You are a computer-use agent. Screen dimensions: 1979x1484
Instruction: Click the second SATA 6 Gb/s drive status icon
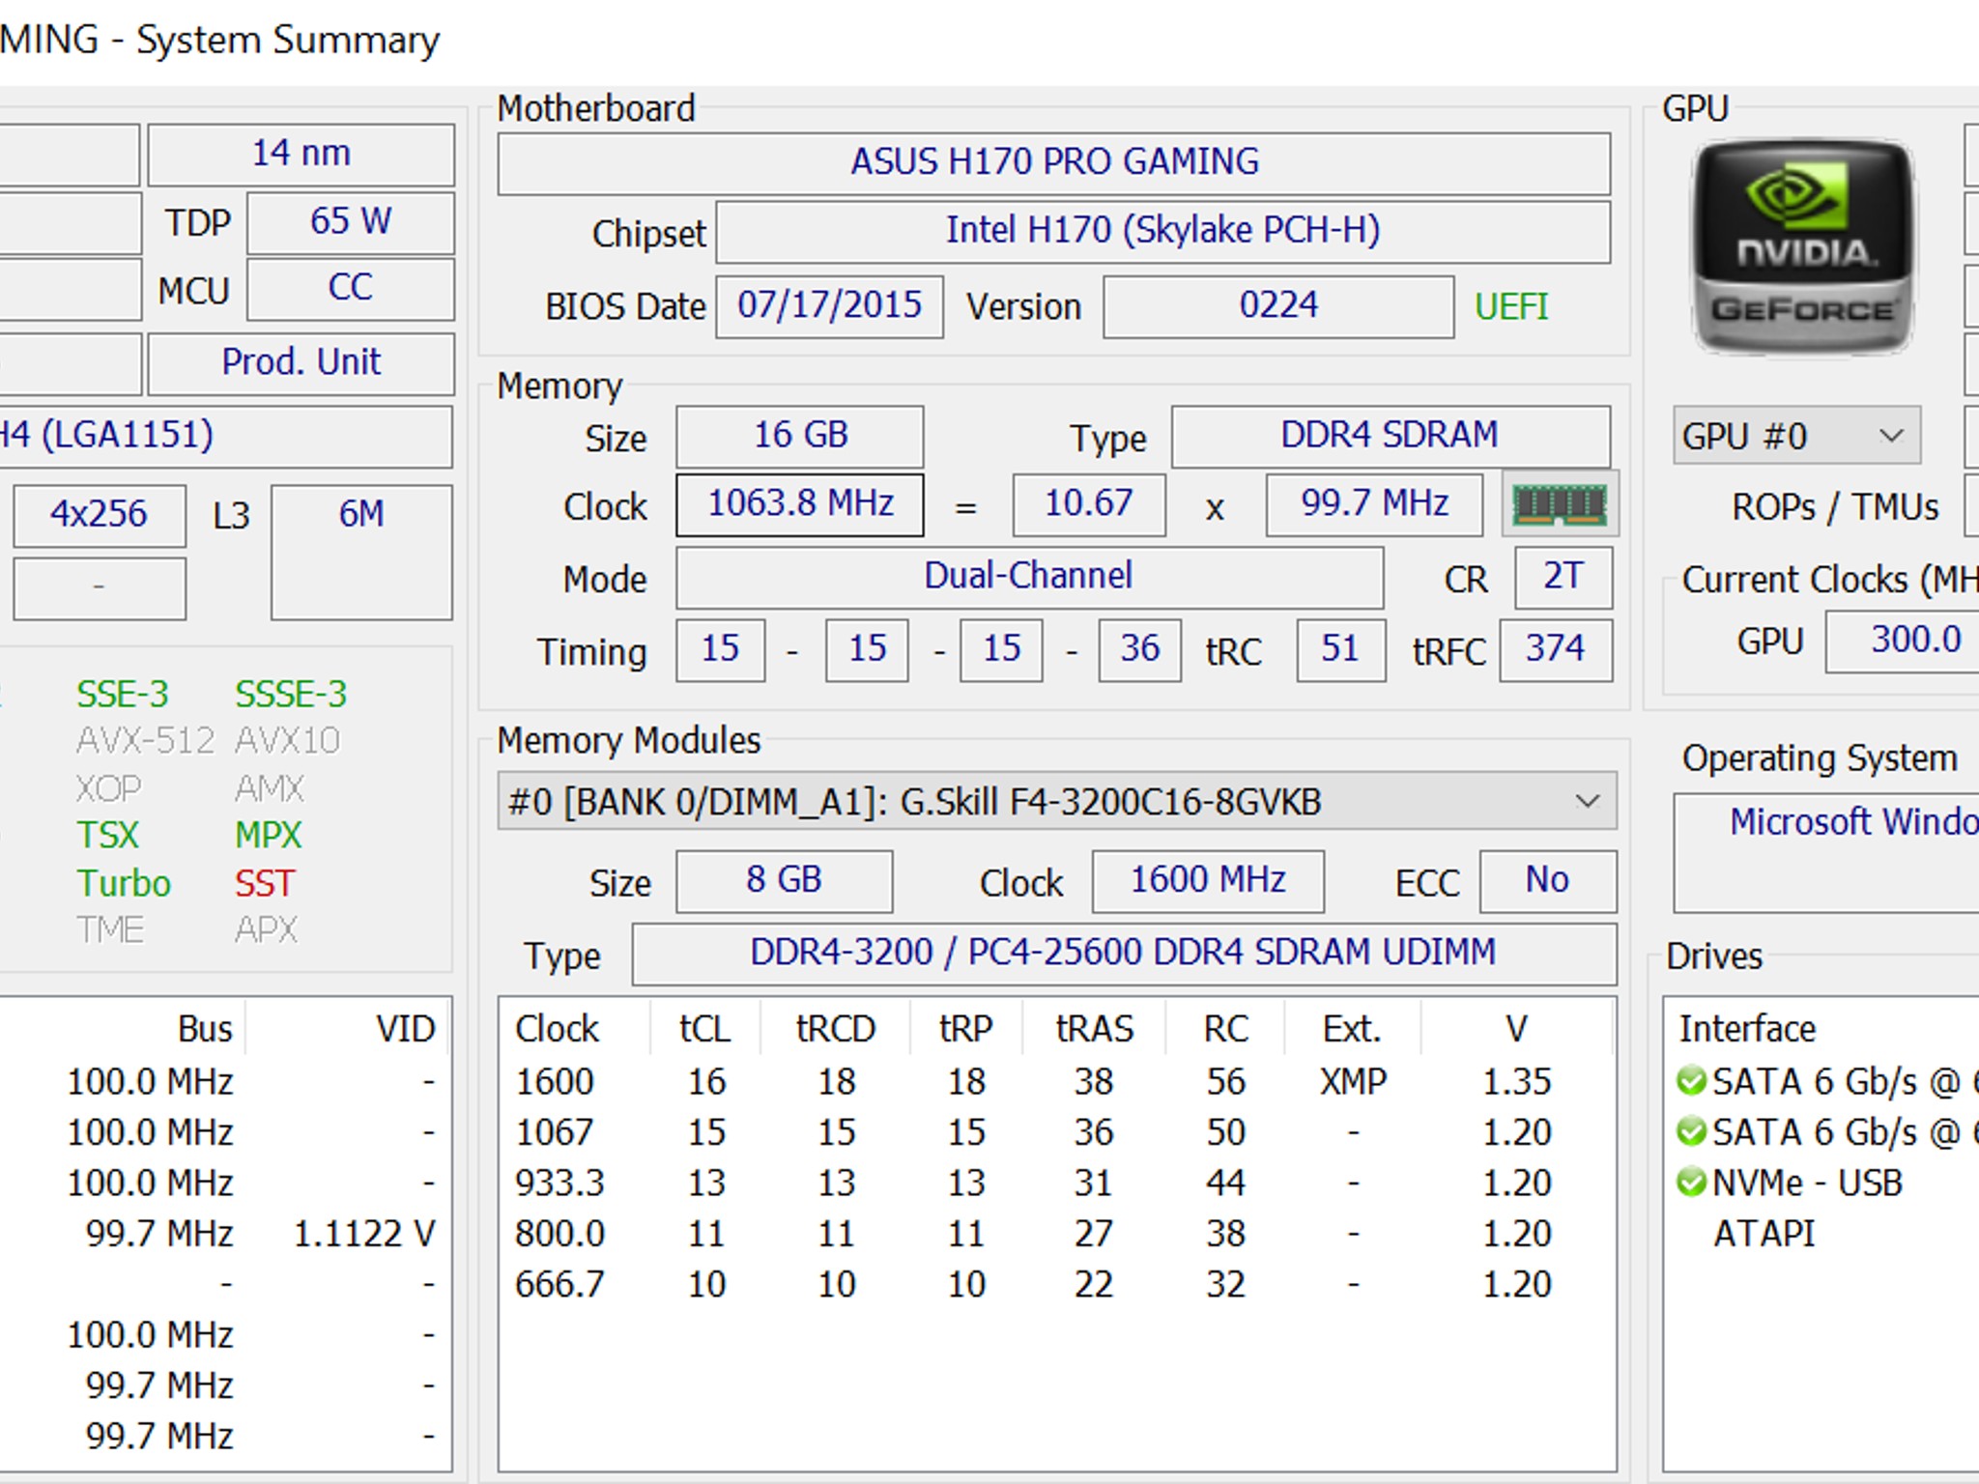(x=1691, y=1131)
